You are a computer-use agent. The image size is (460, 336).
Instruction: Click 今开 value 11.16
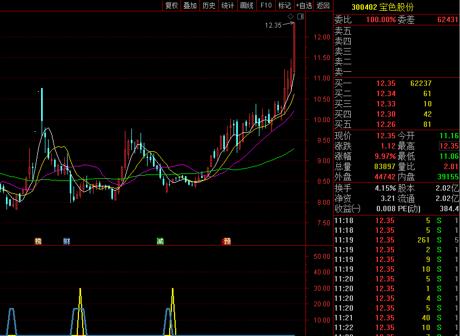(449, 136)
